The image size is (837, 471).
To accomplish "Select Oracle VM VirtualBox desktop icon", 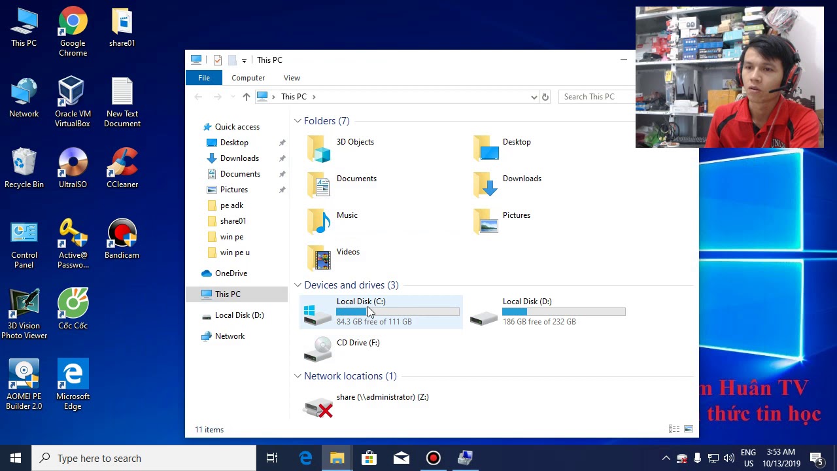I will 73,103.
